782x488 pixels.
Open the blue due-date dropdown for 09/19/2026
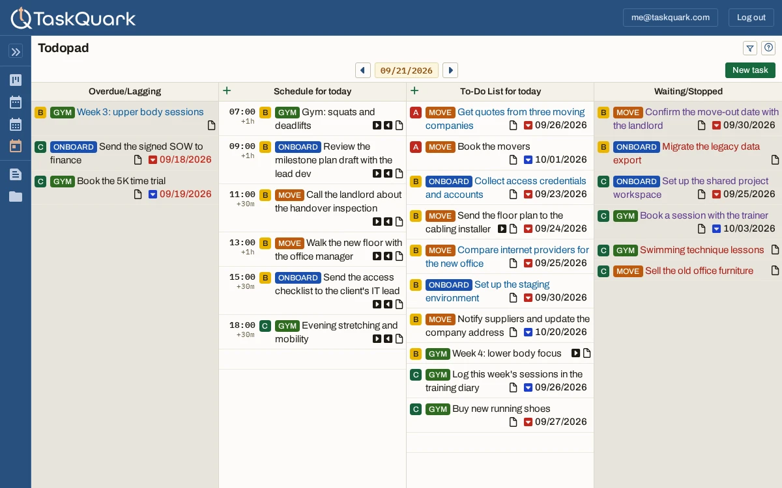(152, 195)
